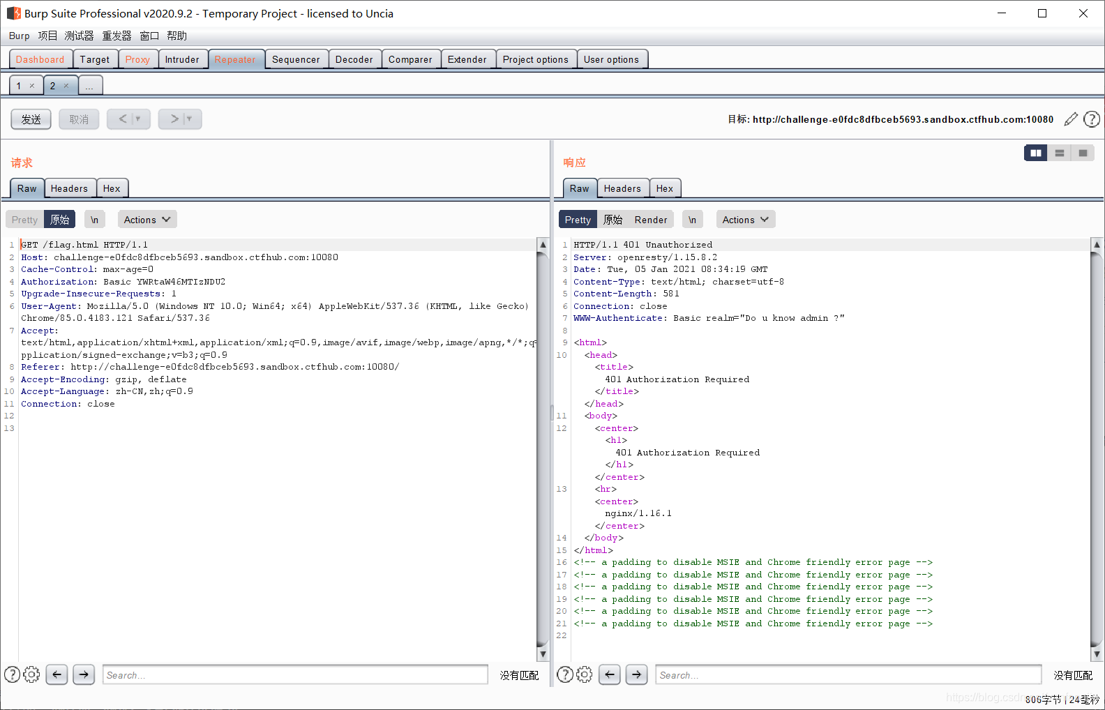Click the edit target pencil icon
Screen dimensions: 1105x710
click(x=1071, y=119)
